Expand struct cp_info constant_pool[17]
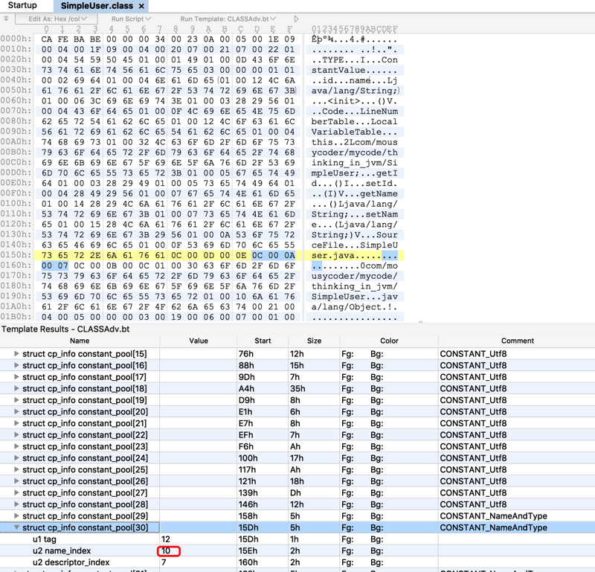595x572 pixels. click(16, 376)
